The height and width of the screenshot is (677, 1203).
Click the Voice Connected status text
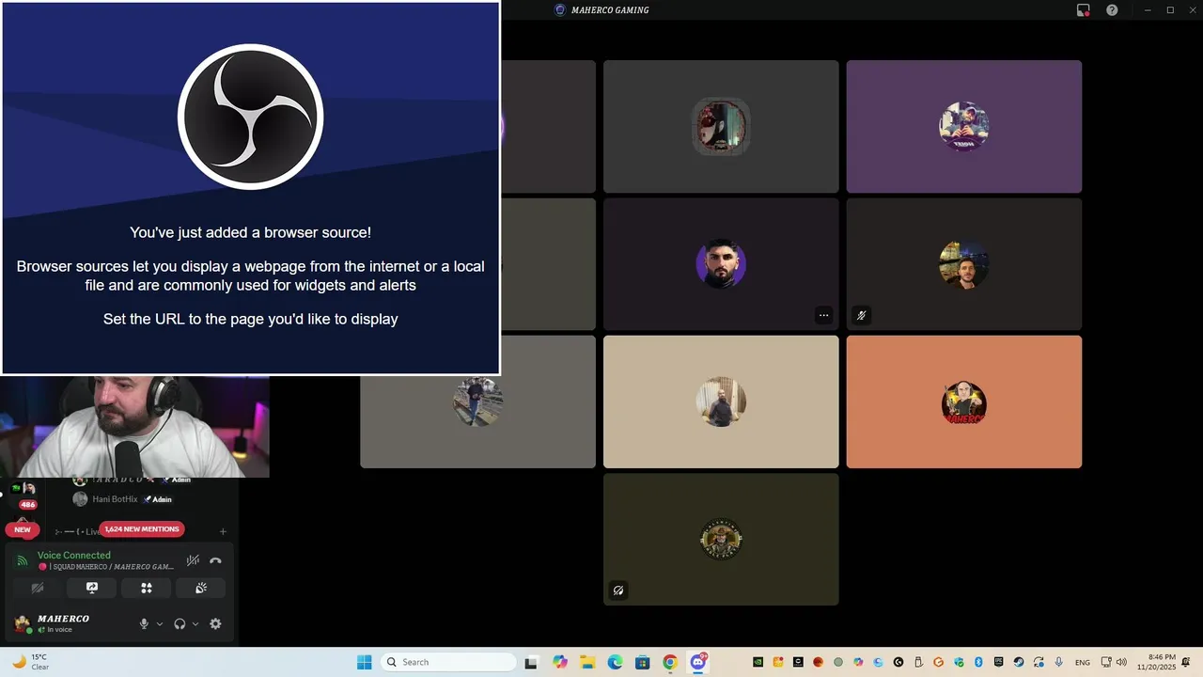[73, 555]
